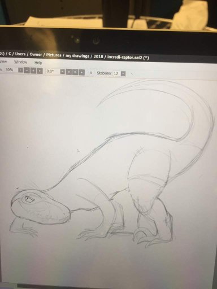217x289 pixels.
Task: Open the Help menu
Action: pyautogui.click(x=38, y=63)
